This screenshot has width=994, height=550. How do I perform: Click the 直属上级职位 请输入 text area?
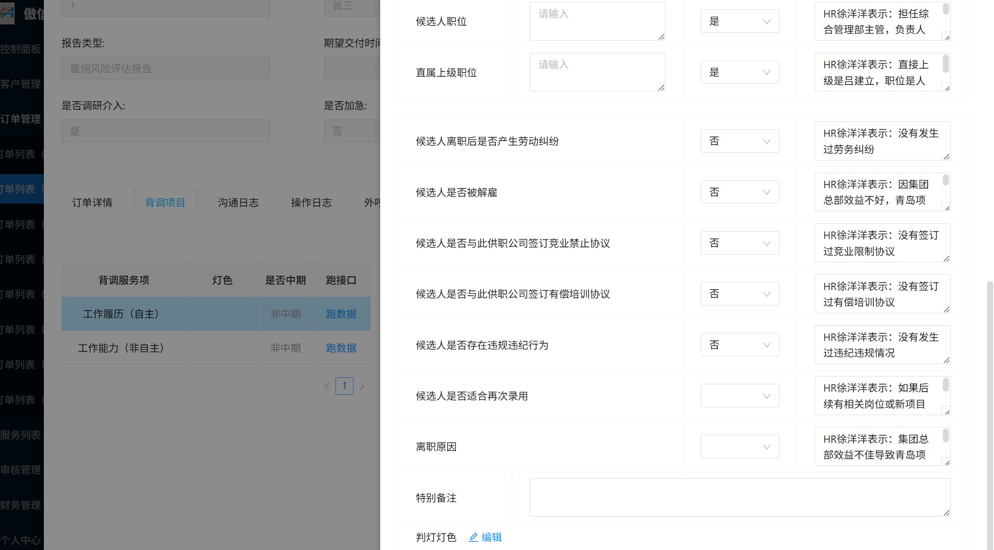tap(597, 72)
